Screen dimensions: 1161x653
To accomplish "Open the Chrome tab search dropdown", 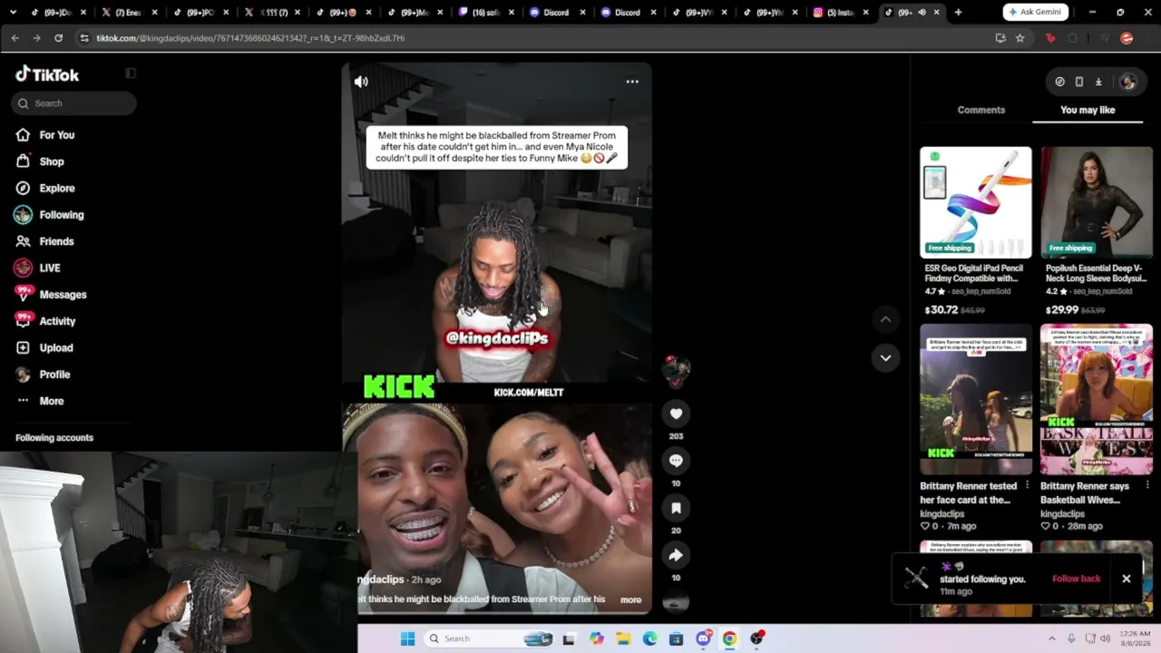I will click(x=12, y=12).
